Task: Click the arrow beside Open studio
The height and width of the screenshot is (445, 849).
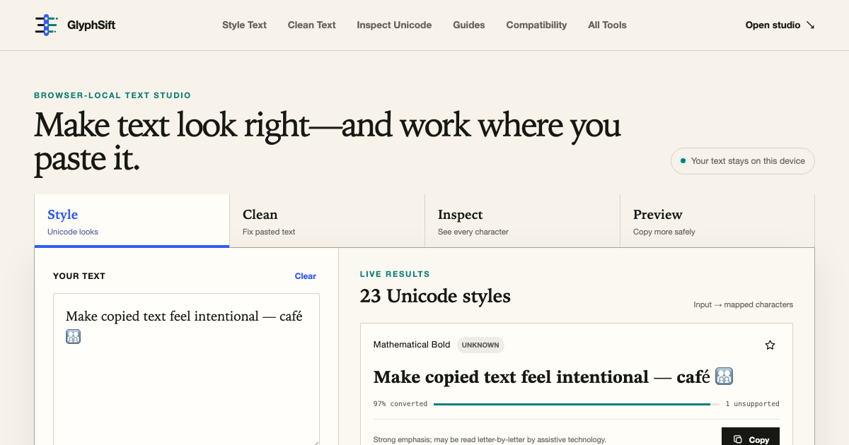Action: pos(810,25)
